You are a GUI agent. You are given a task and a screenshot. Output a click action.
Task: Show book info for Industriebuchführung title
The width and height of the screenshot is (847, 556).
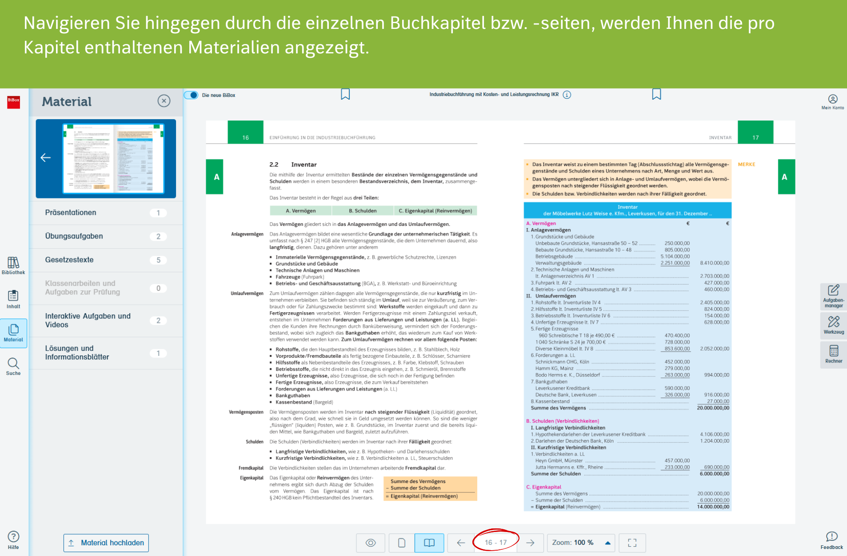(567, 95)
